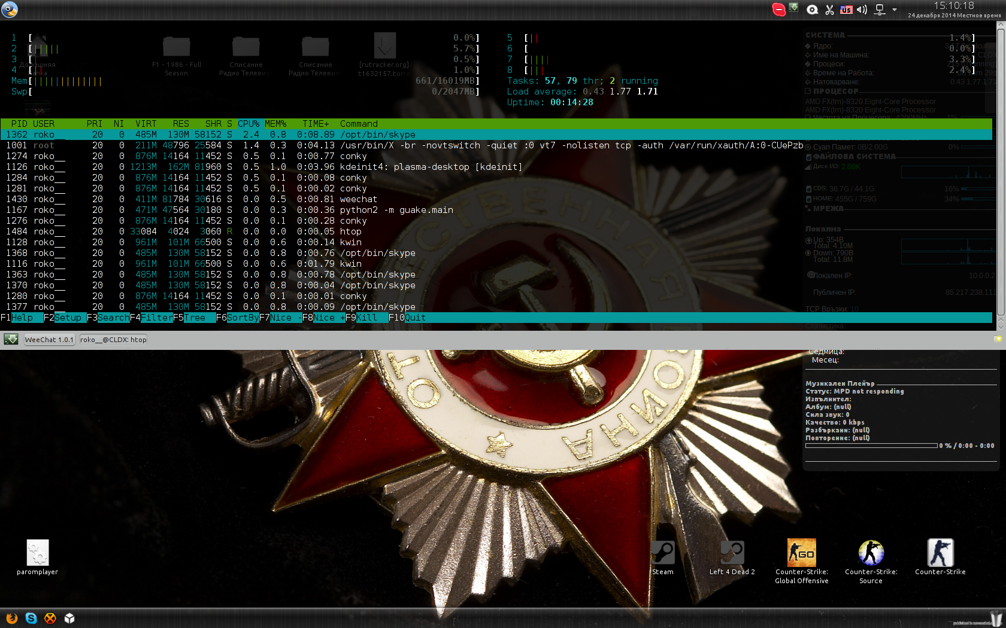
Task: Expand hidden system tray icons arrow
Action: pyautogui.click(x=895, y=10)
